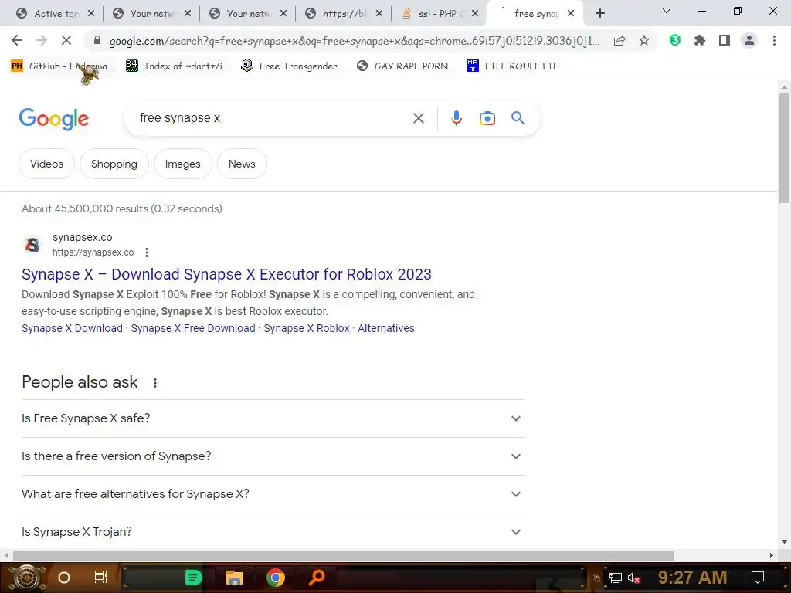Open File Explorer from the taskbar
Viewport: 791px width, 593px height.
click(235, 578)
